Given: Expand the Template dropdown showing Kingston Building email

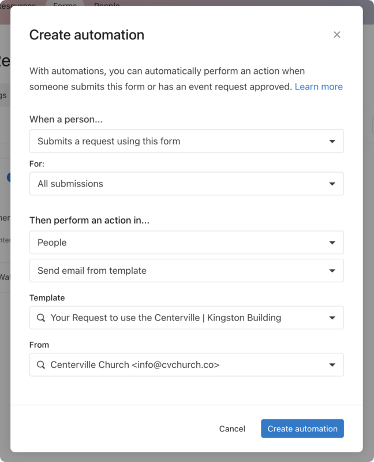Looking at the screenshot, I should (186, 317).
